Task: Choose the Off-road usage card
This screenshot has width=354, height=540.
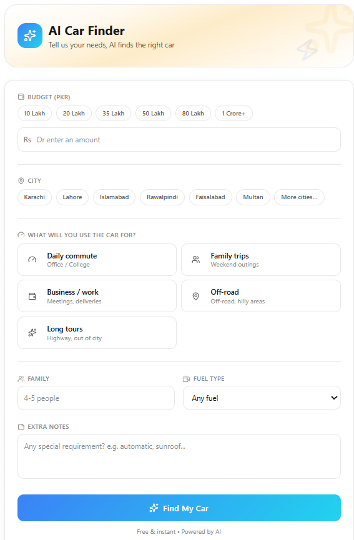Action: (x=261, y=296)
